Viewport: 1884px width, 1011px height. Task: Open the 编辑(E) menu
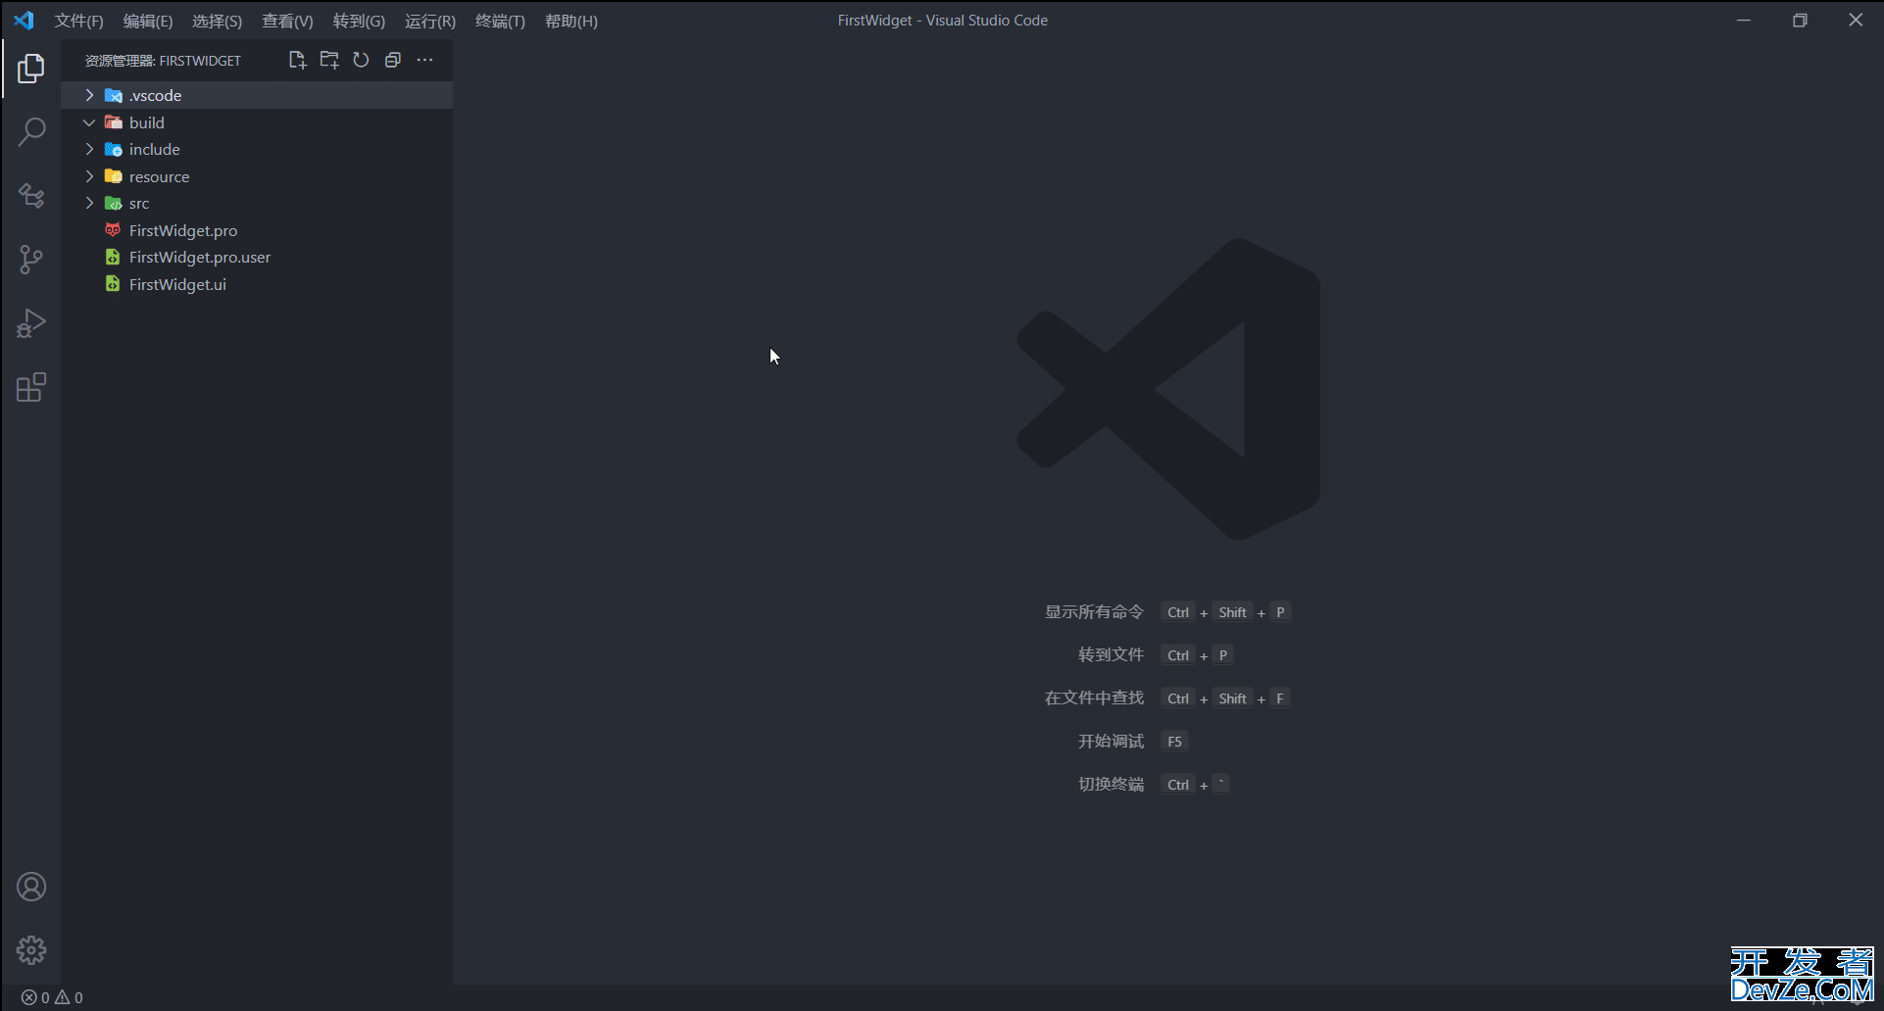148,21
